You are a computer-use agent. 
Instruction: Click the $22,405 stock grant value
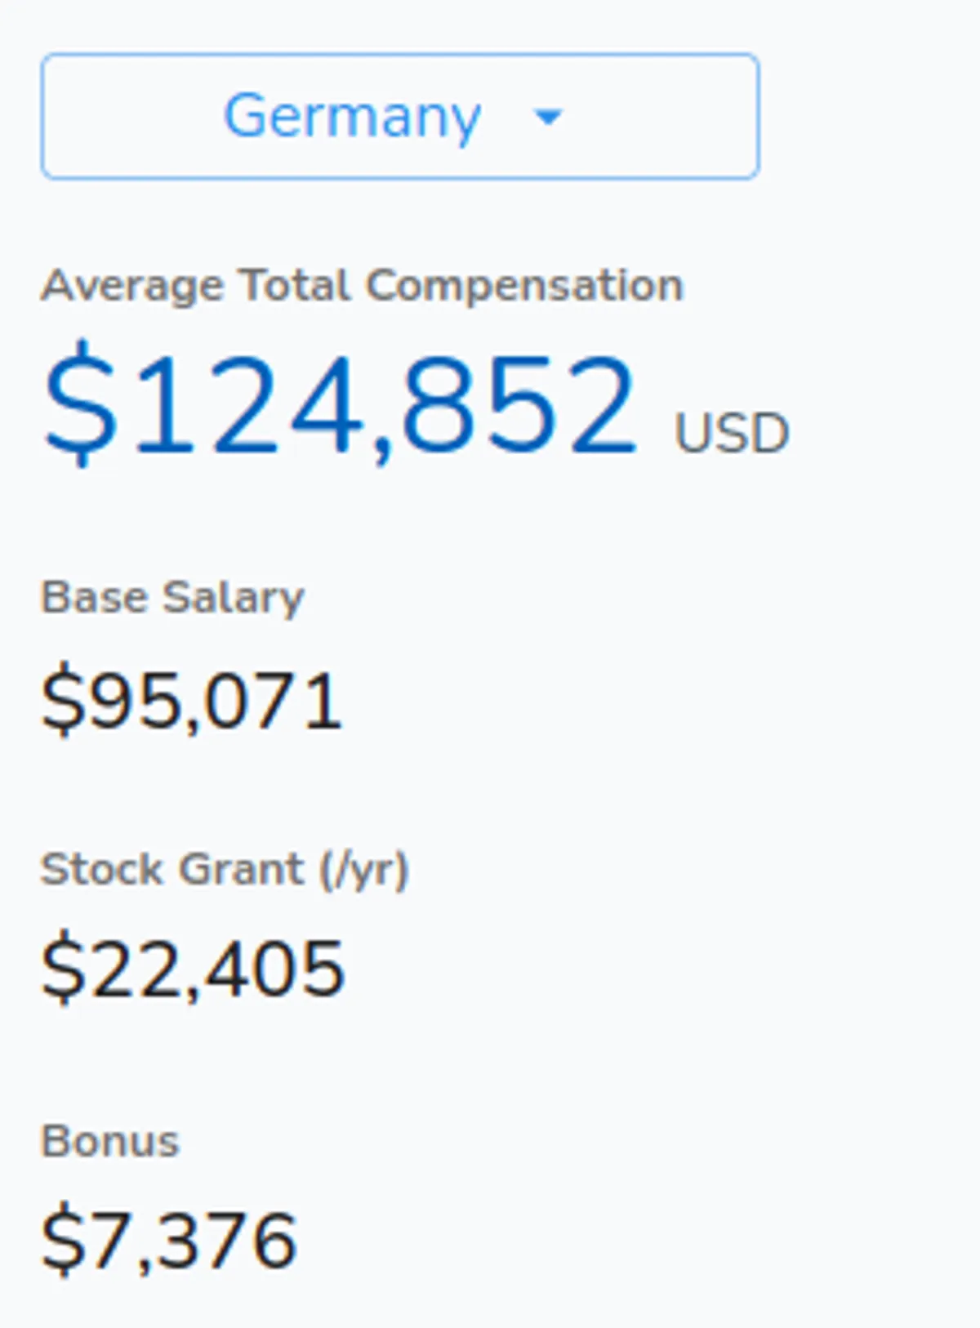pyautogui.click(x=194, y=969)
